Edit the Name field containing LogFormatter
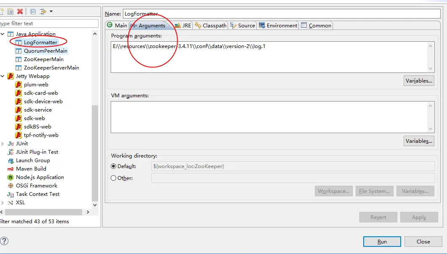The width and height of the screenshot is (447, 254). 282,14
